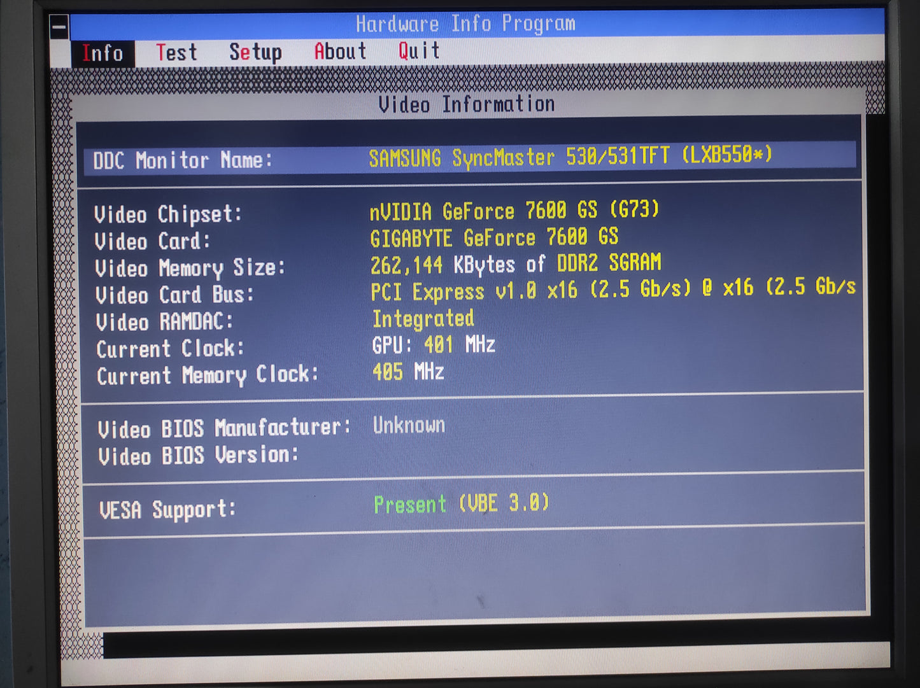The image size is (920, 688).
Task: Select the nVIDIA GeForce 7600 GS chipset value
Action: 514,211
